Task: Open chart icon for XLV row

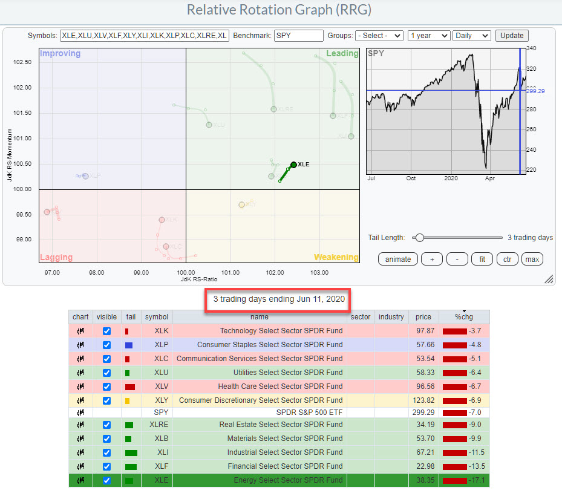Action: pyautogui.click(x=80, y=386)
